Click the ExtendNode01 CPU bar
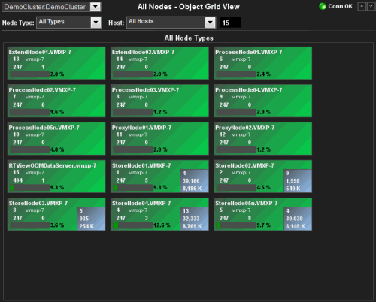Viewport: 376px width, 302px height. point(30,74)
